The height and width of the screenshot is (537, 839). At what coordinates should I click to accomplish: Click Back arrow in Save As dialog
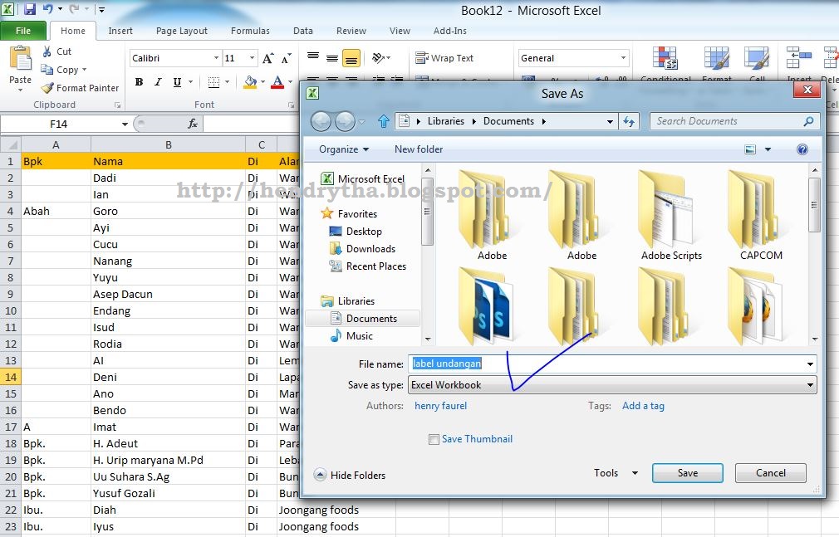click(x=321, y=121)
